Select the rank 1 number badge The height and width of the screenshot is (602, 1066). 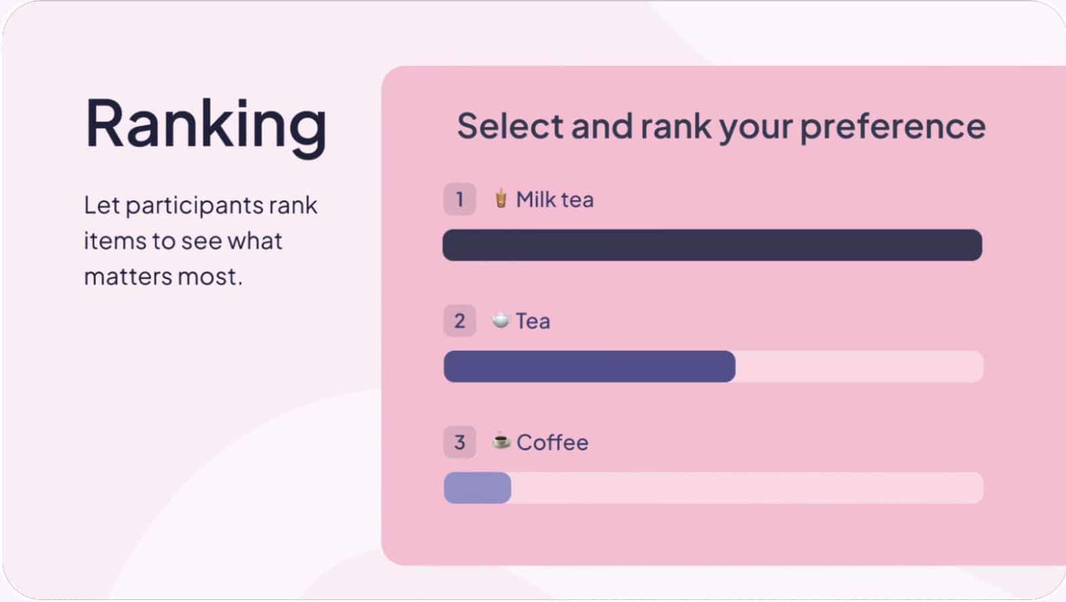coord(460,199)
